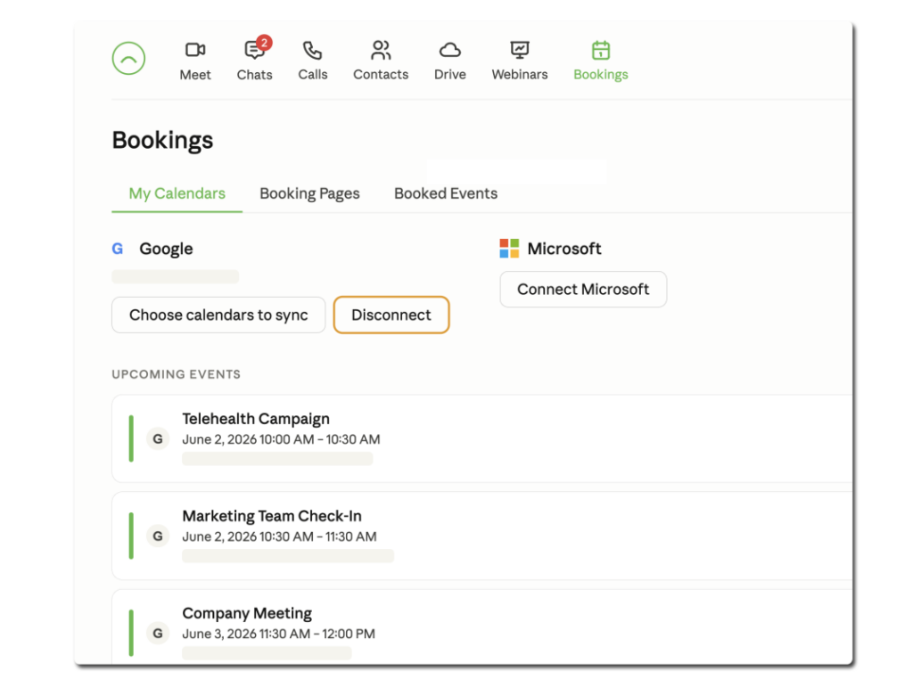Select the Drive label in navigation

click(x=450, y=75)
